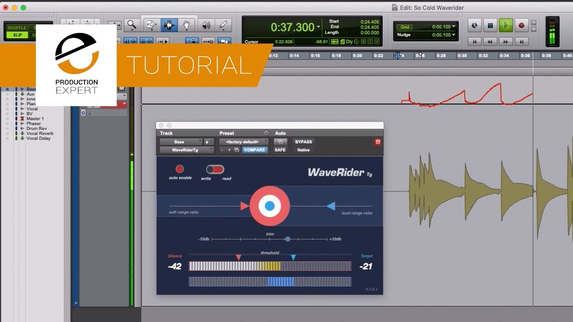573x322 pixels.
Task: Open the automation enable window icon above SAFE
Action: (280, 142)
